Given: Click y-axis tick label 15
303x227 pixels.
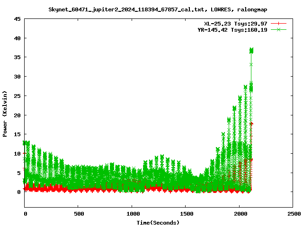Looking at the screenshot, I should 17,134.
